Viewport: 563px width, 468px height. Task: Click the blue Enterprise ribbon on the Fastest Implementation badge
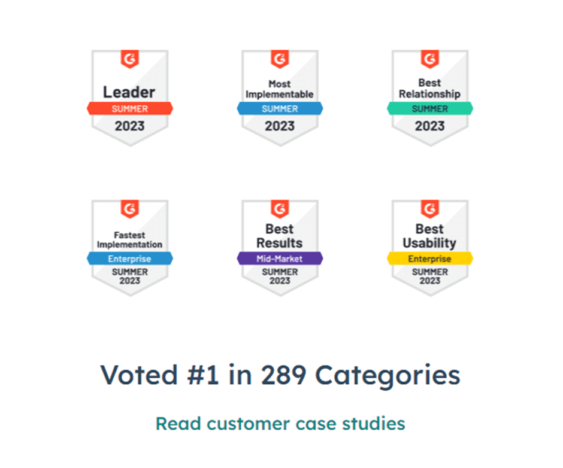(x=130, y=259)
